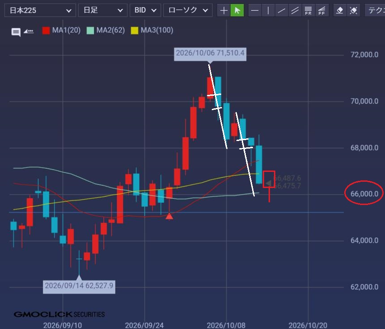Choose the vertical line drawing tool
Screen dimensions: 385x329
click(268, 11)
